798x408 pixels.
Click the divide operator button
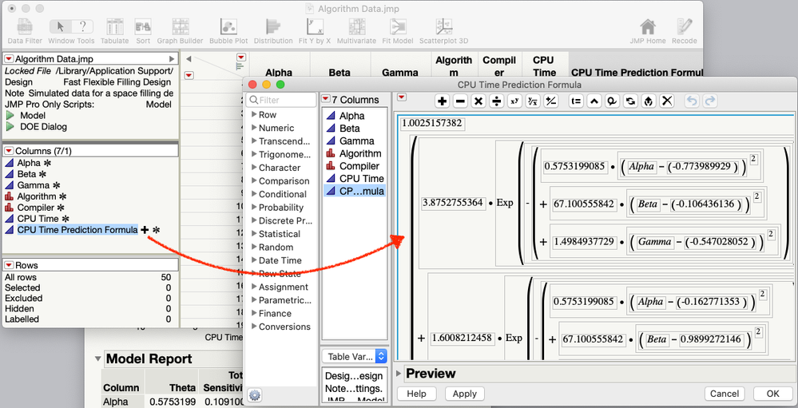[x=496, y=101]
